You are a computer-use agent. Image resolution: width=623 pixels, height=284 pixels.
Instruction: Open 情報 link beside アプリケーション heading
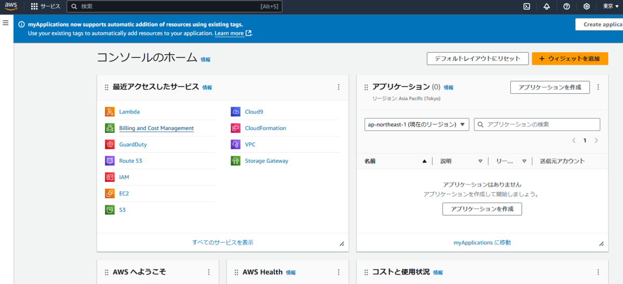click(x=449, y=88)
